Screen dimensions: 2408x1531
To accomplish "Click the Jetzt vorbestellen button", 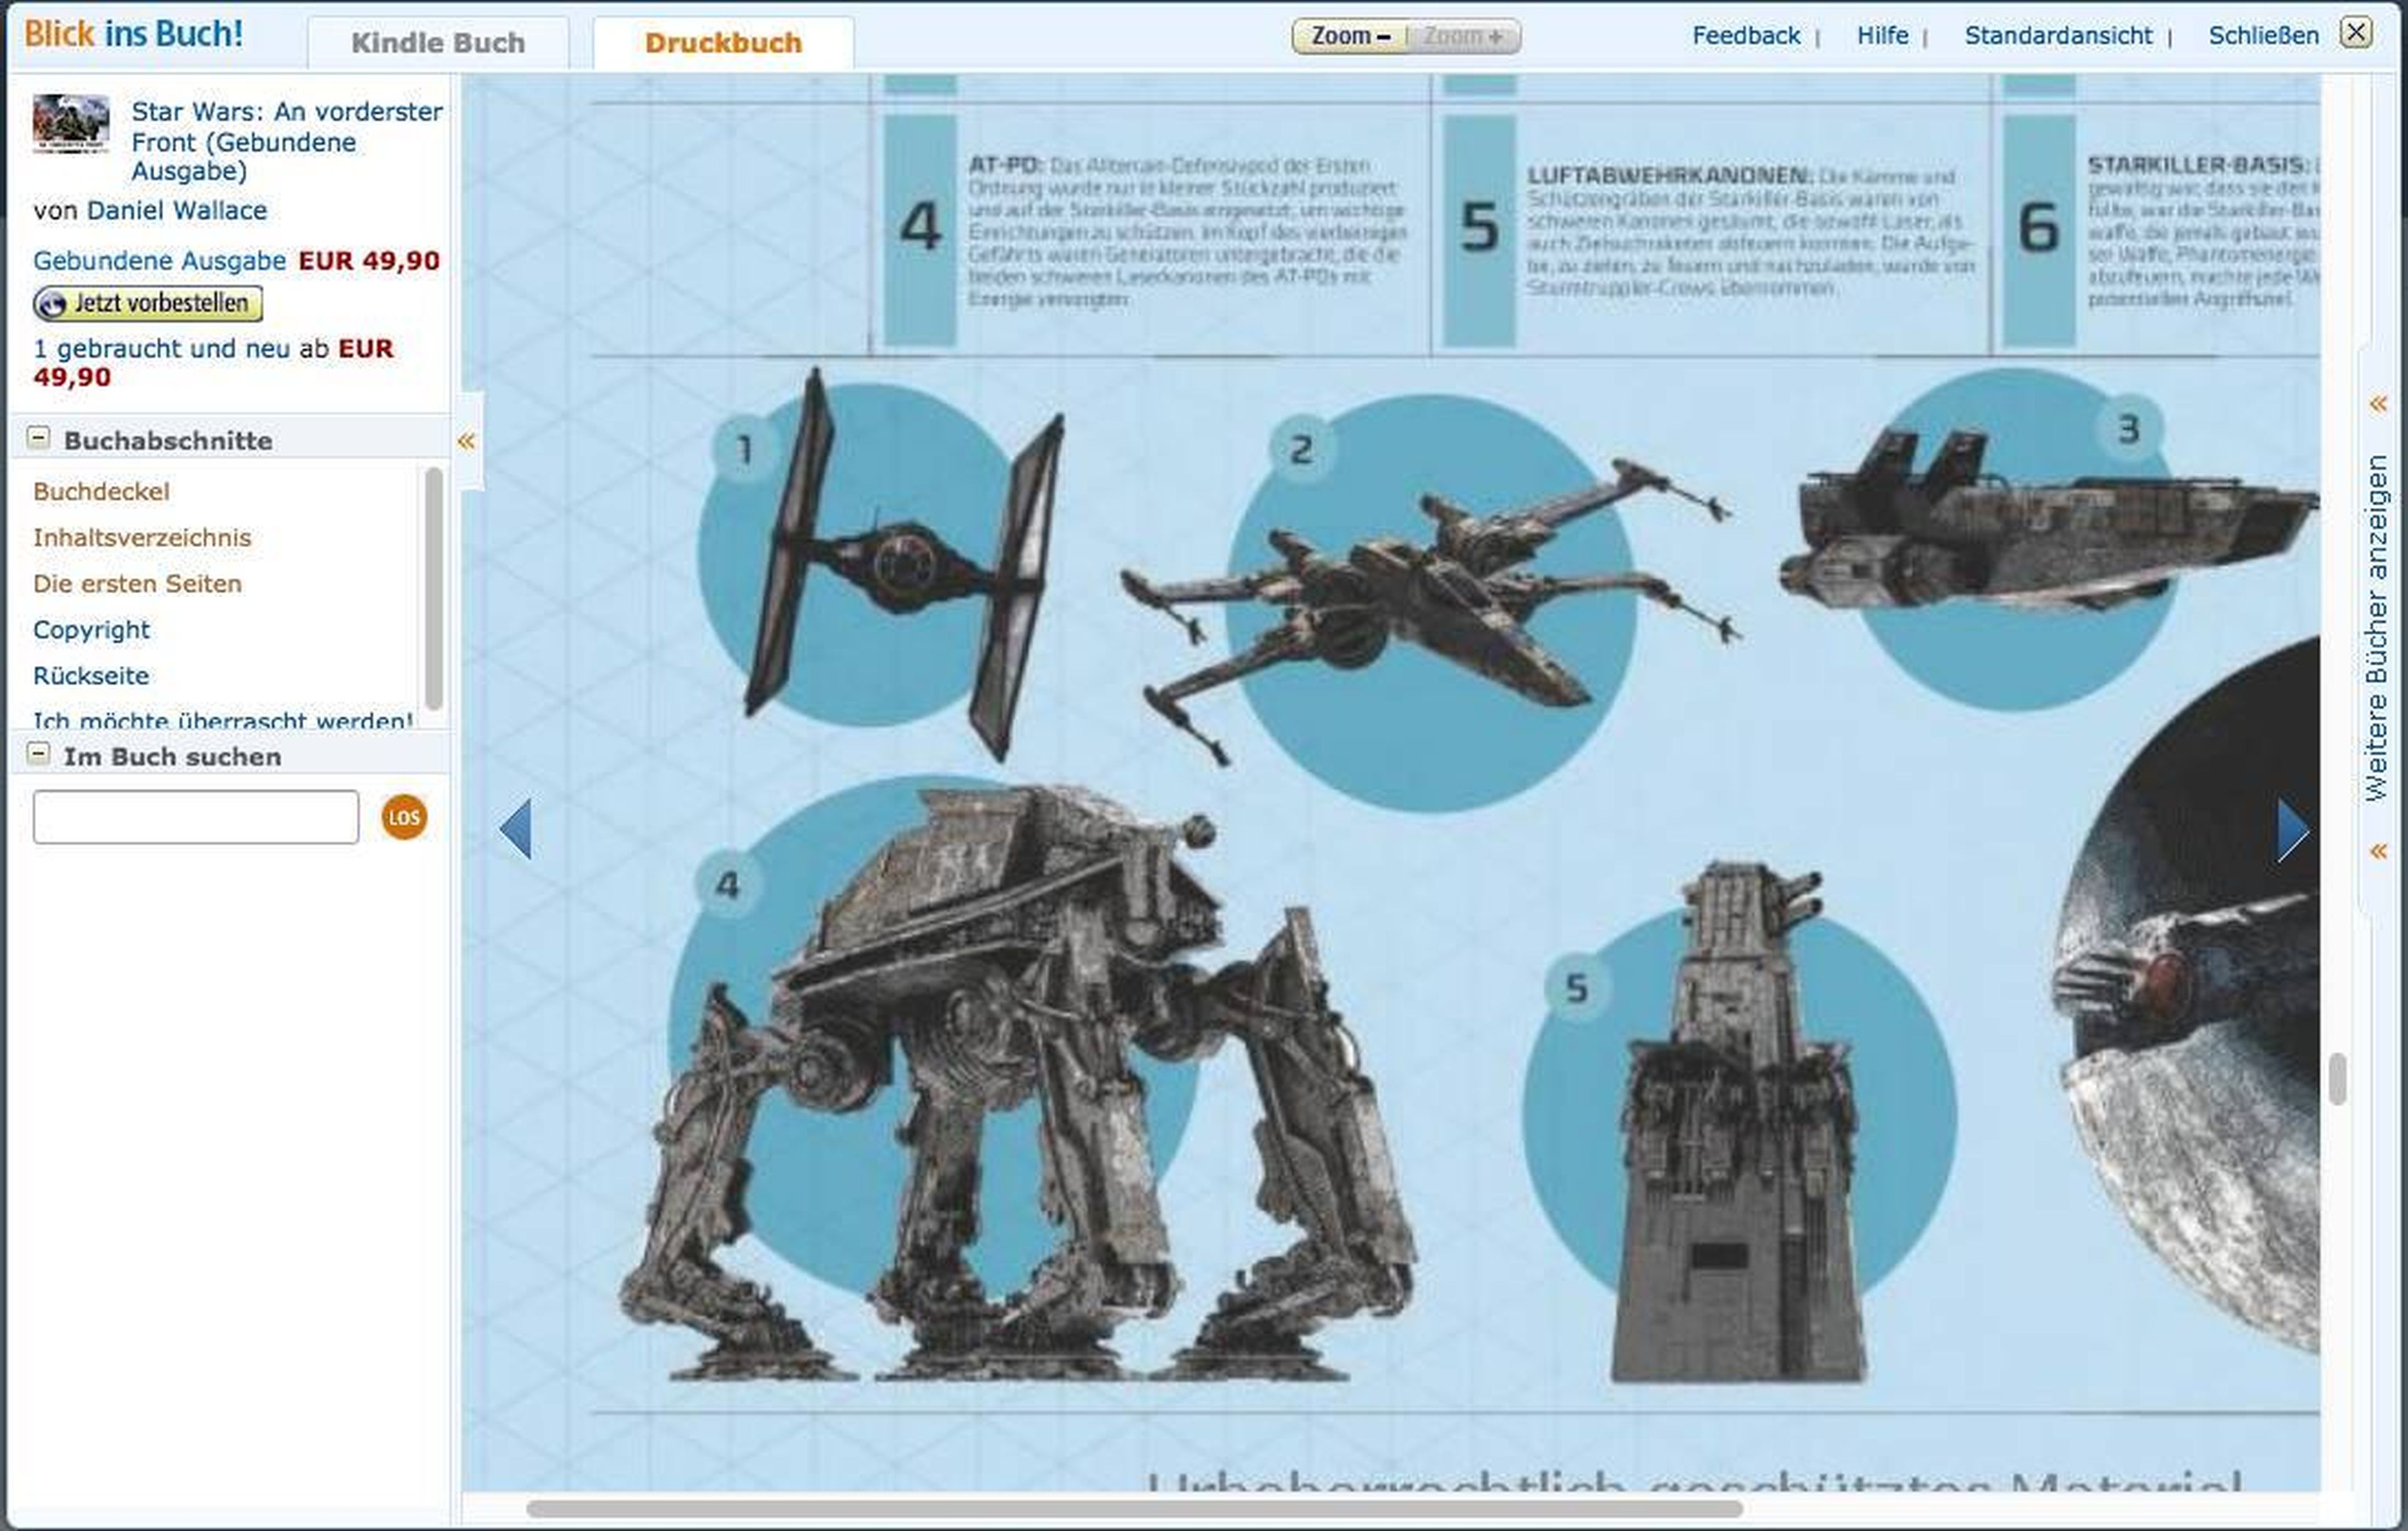I will point(148,304).
